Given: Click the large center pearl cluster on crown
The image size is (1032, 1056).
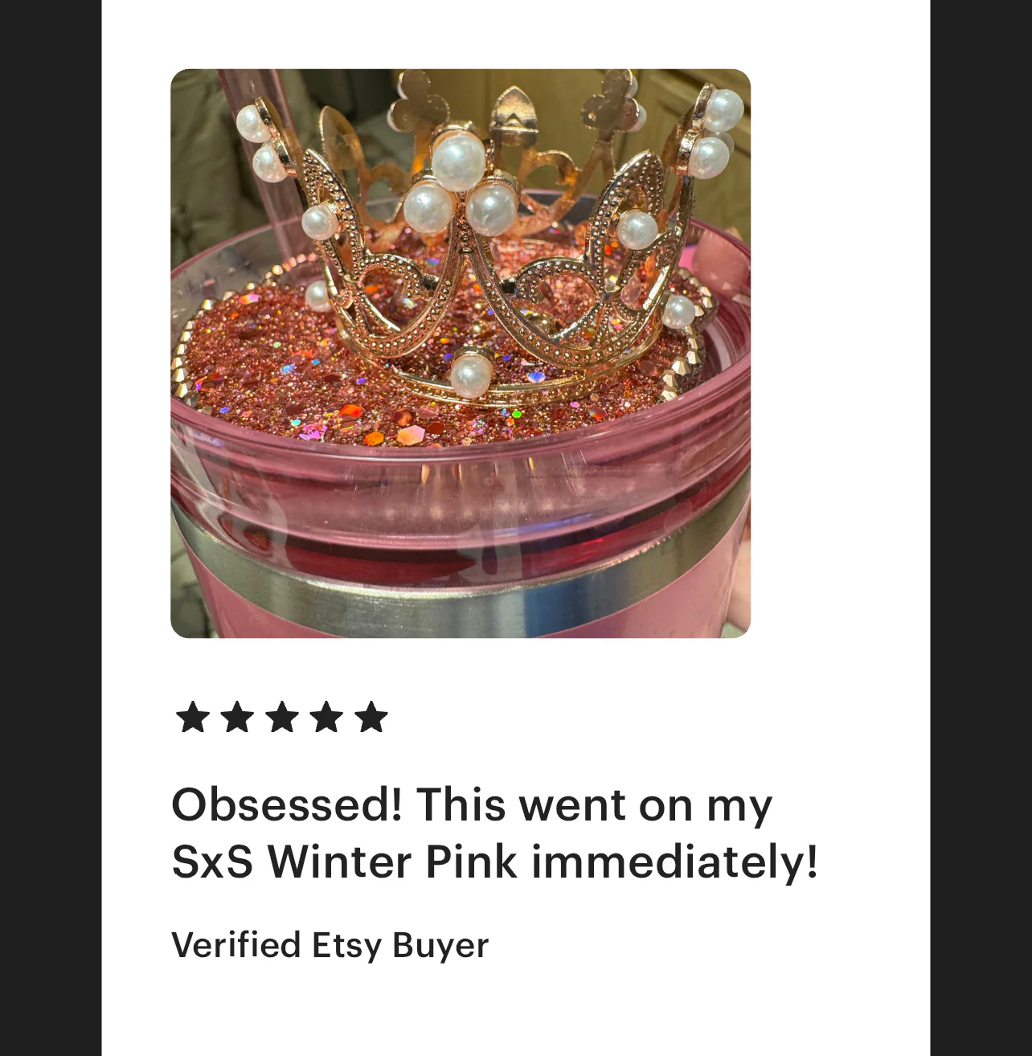Looking at the screenshot, I should click(460, 186).
